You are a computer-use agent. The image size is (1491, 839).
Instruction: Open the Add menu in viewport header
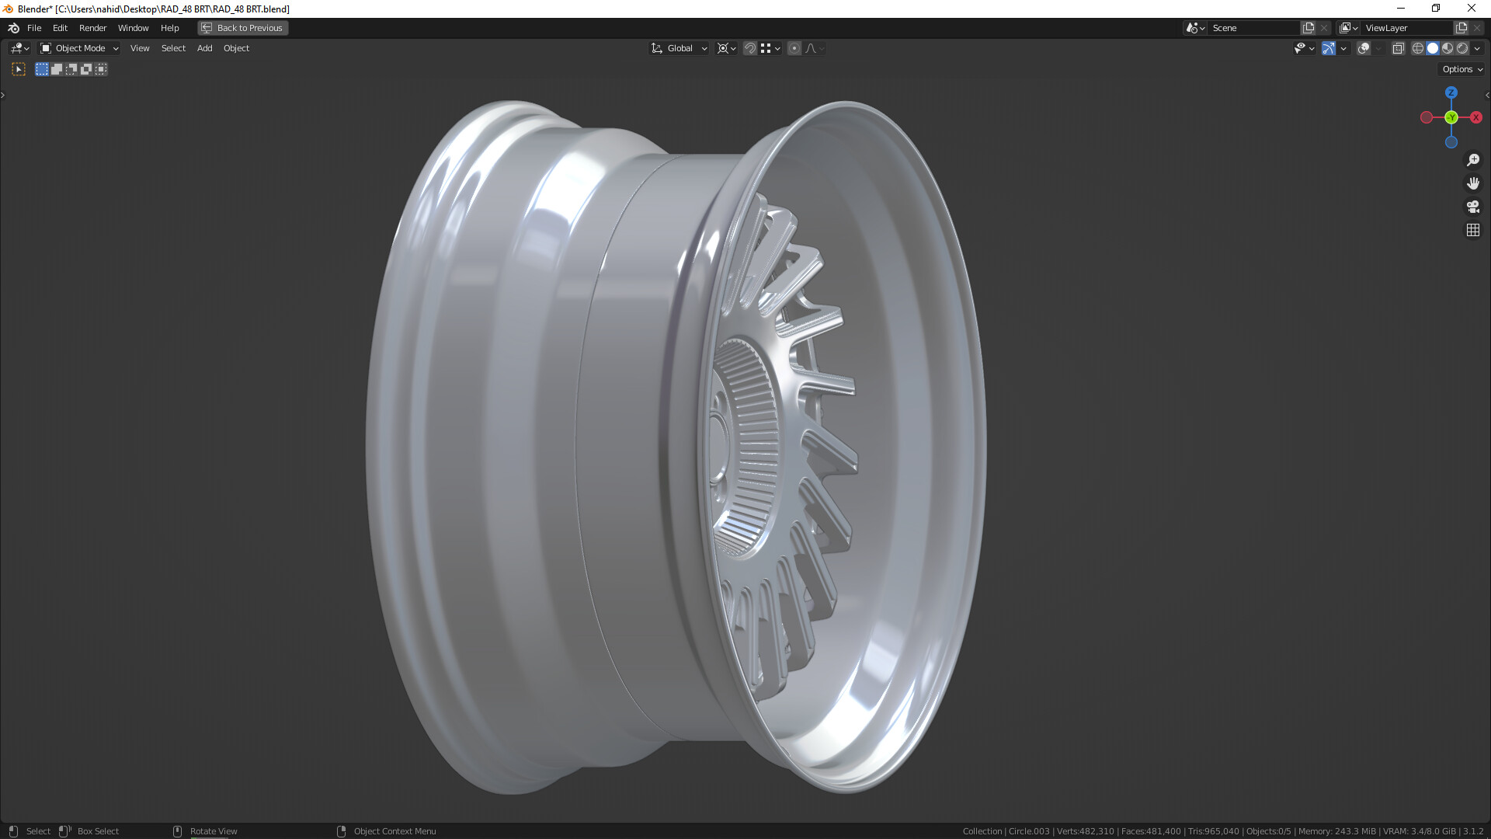click(x=203, y=48)
